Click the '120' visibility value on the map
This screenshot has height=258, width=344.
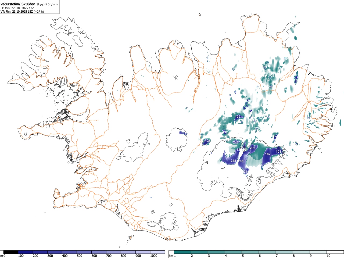tap(248, 101)
